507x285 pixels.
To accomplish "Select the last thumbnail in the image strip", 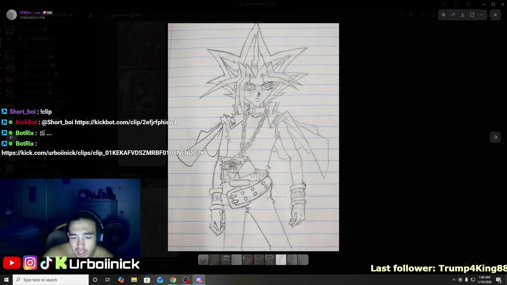I will [x=303, y=260].
